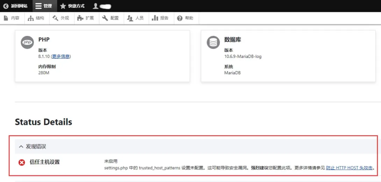Click the 10.6.9-MariaDB-log version value
This screenshot has width=381, height=182.
[x=243, y=57]
